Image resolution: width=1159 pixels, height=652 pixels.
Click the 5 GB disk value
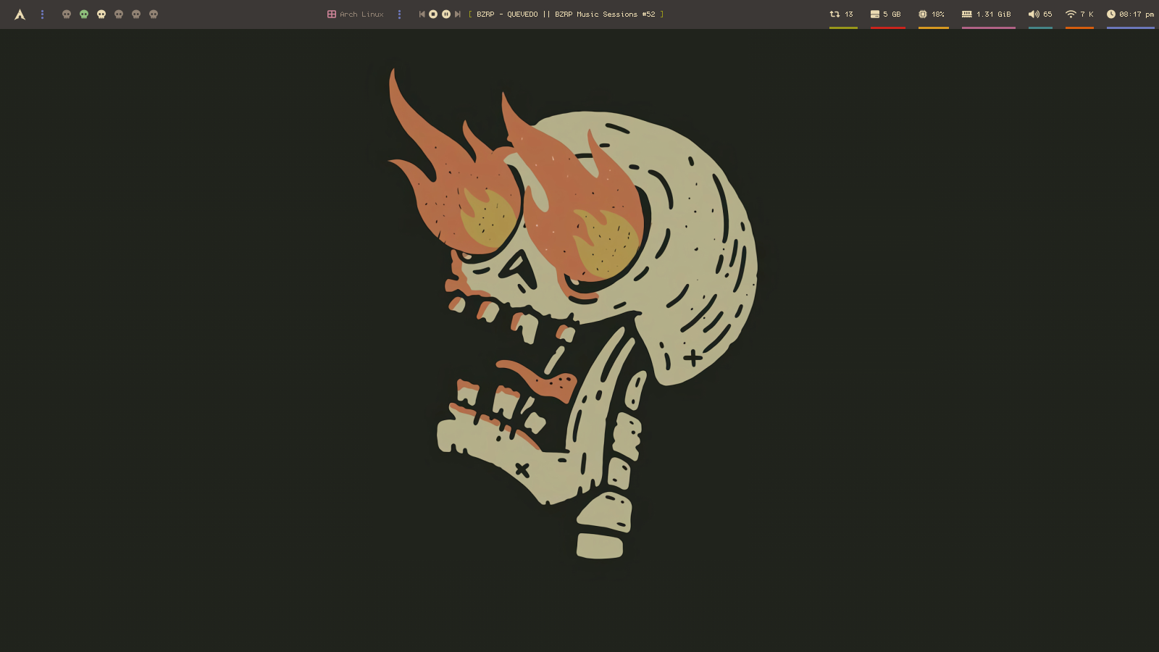point(892,14)
